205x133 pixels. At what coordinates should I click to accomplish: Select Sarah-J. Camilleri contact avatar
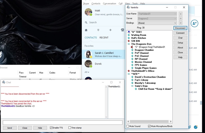point(88,54)
